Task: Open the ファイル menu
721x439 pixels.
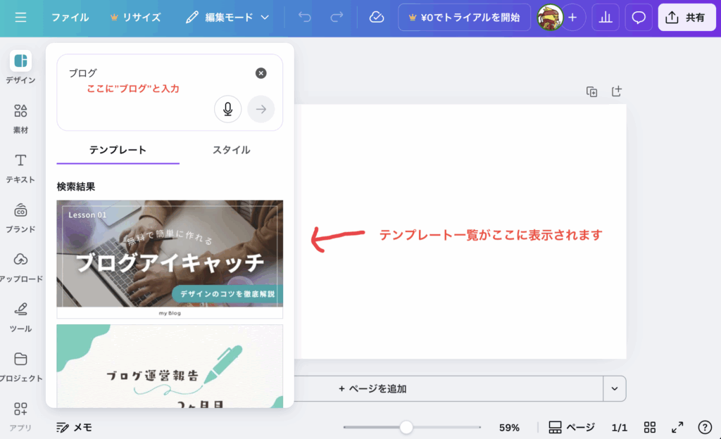Action: pyautogui.click(x=70, y=18)
